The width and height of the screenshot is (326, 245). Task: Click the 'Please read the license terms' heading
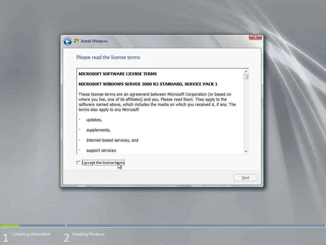[x=108, y=57]
